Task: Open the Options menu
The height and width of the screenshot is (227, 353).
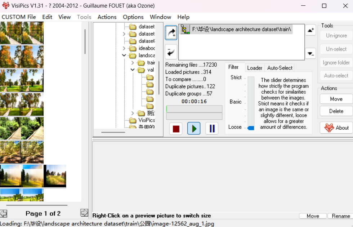Action: coord(133,17)
